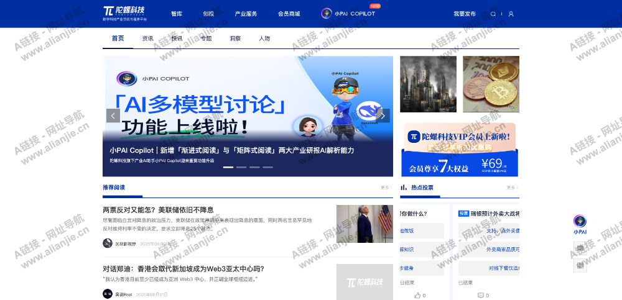
Task: Open the smoky city skyline thumbnail
Action: tap(428, 84)
